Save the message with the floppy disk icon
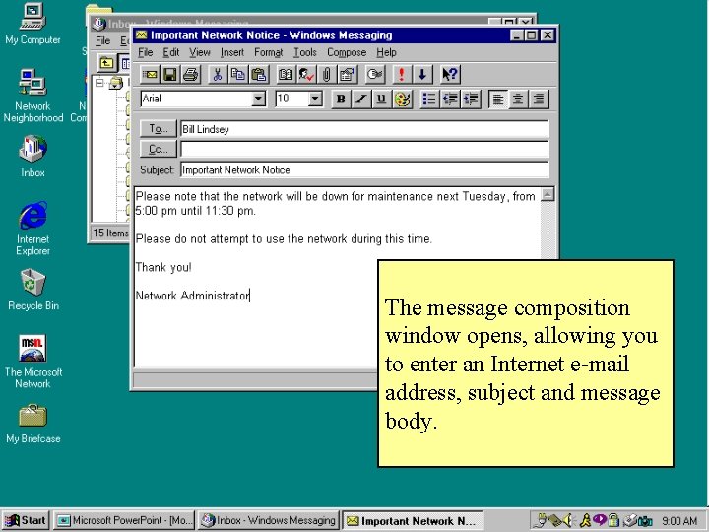Screen dimensions: 709x532 (x=170, y=74)
